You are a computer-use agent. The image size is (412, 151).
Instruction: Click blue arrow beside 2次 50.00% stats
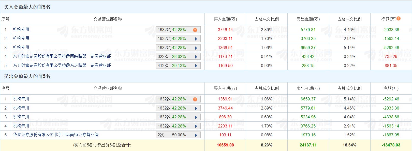click(x=196, y=135)
